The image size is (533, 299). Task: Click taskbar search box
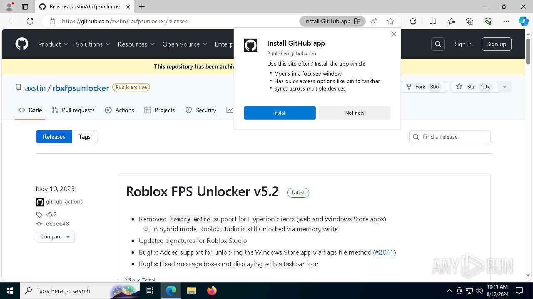tap(79, 291)
